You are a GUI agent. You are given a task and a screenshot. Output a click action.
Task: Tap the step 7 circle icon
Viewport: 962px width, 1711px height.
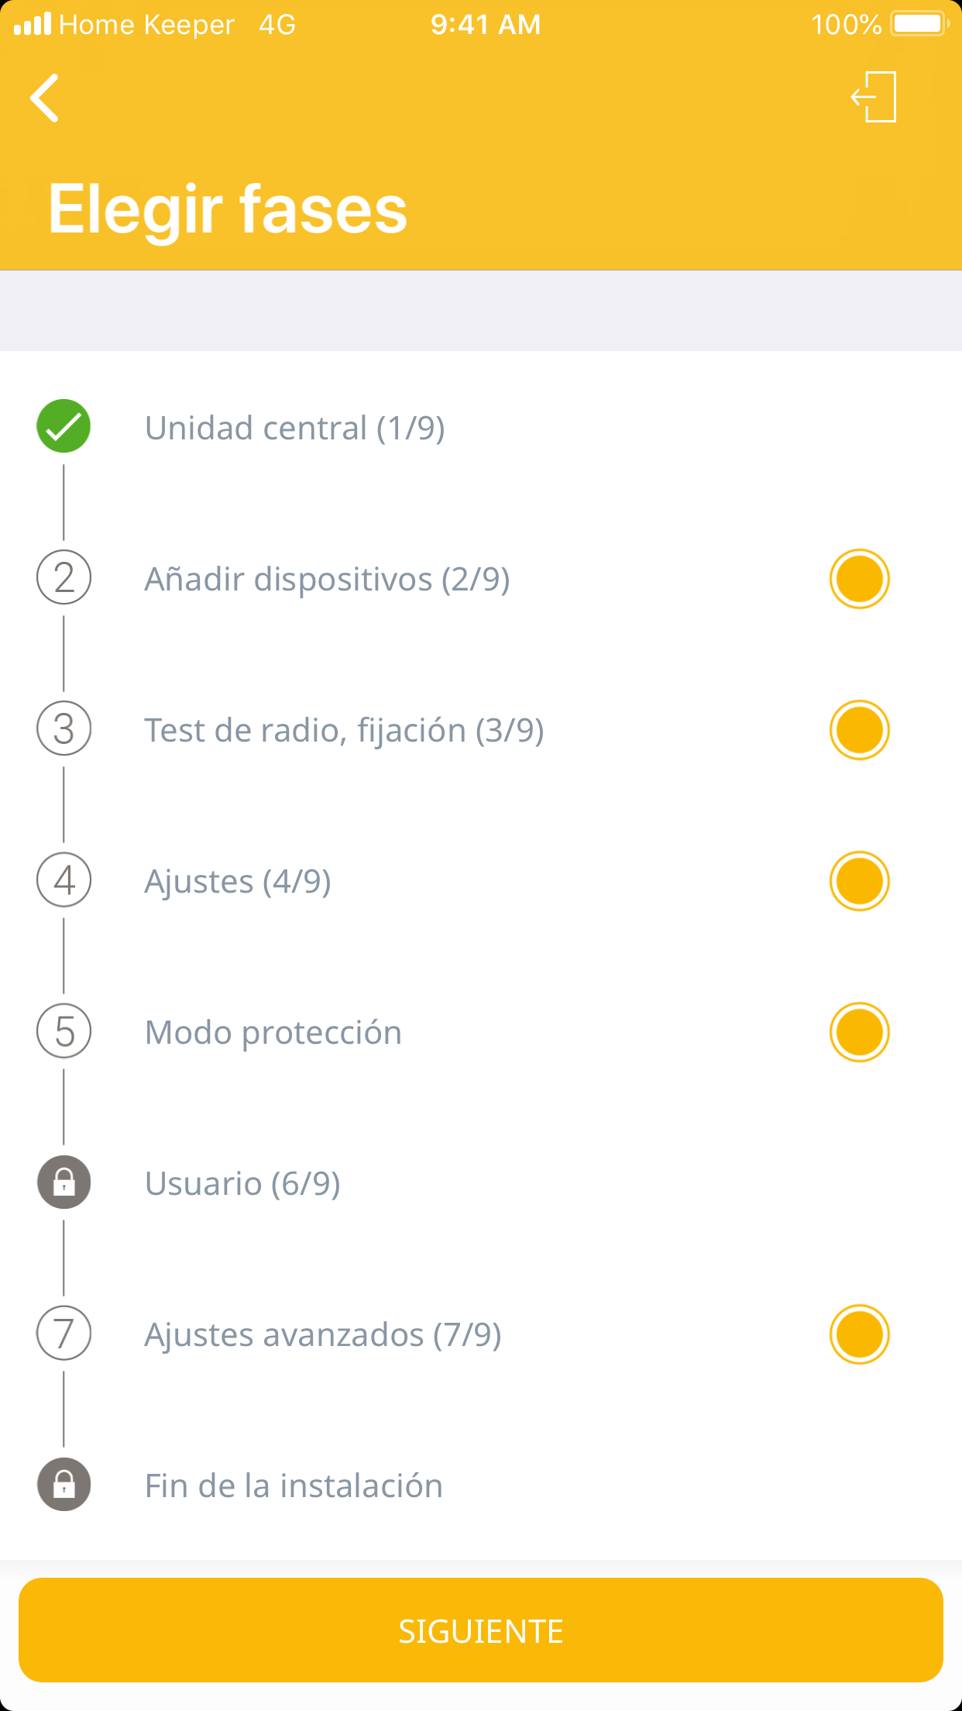64,1334
